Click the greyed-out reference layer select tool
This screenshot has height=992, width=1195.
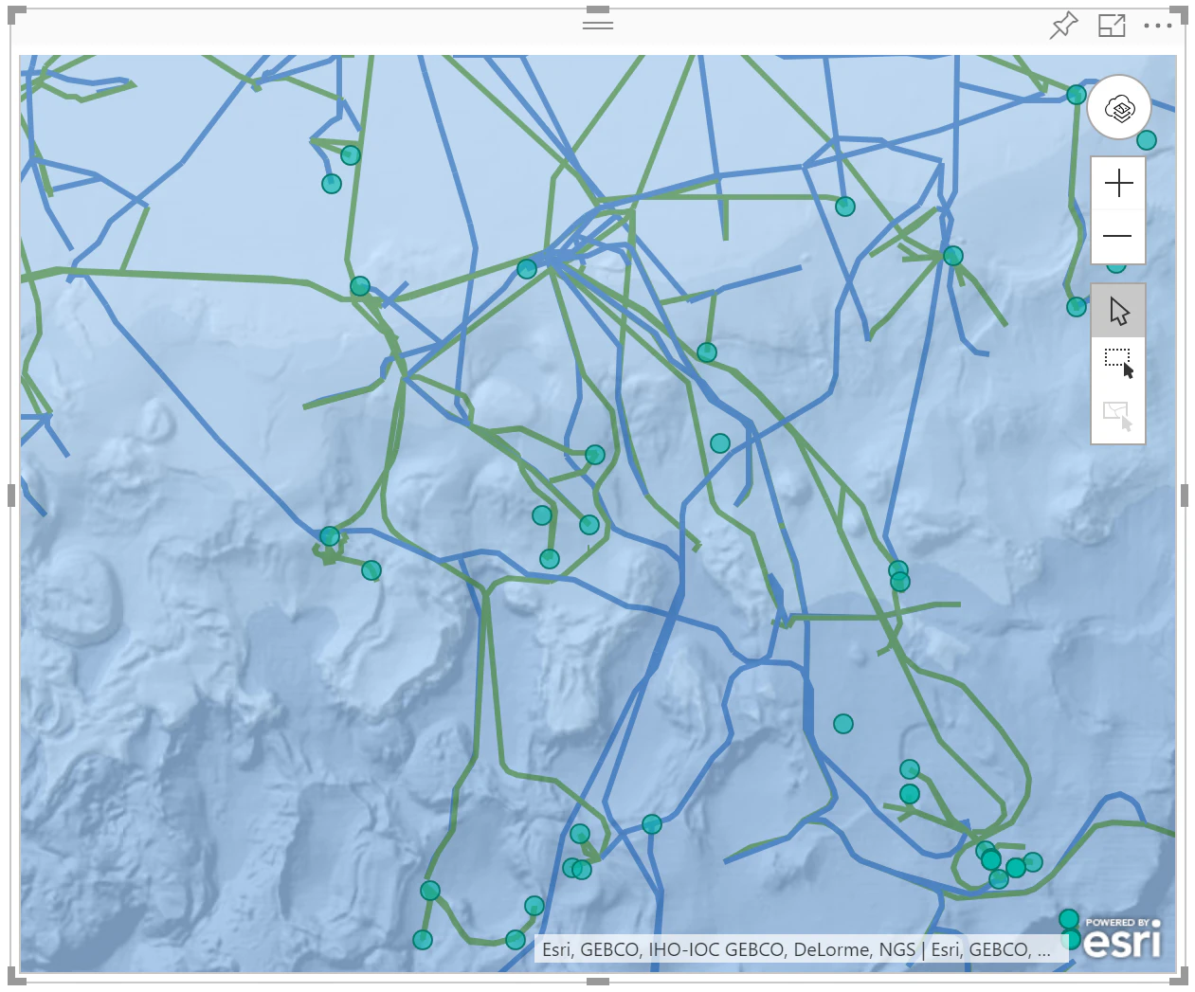tap(1118, 416)
